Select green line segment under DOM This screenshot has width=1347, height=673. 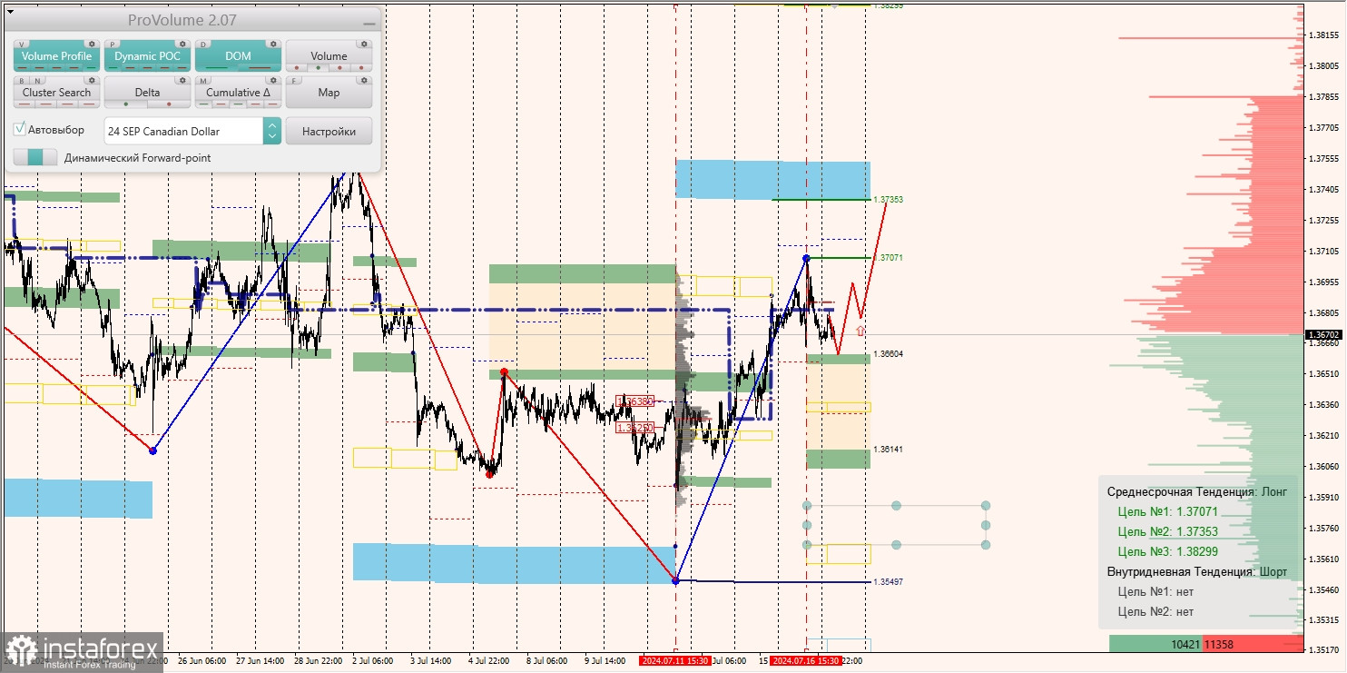click(x=217, y=68)
